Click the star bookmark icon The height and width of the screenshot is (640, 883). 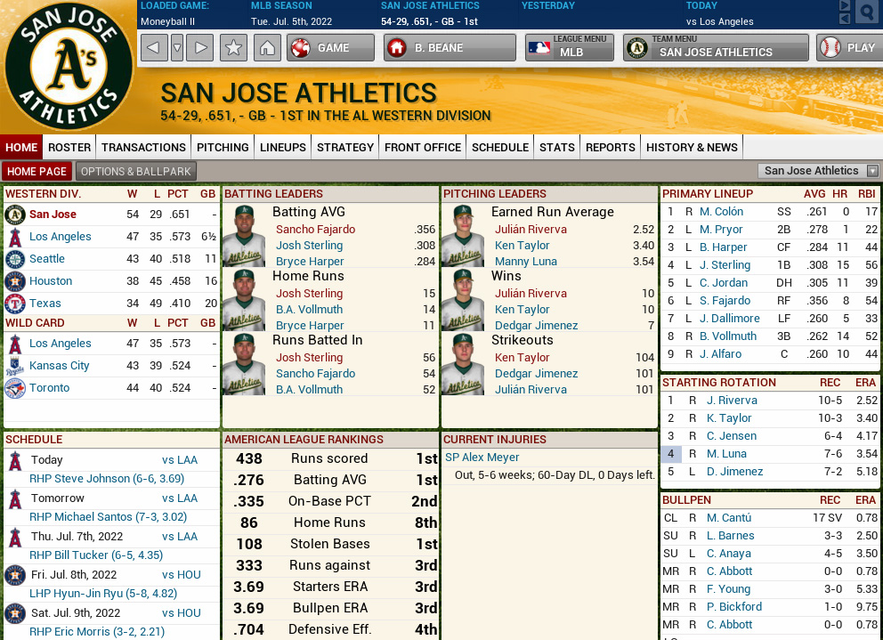pyautogui.click(x=233, y=48)
